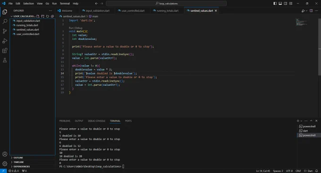The height and width of the screenshot is (173, 321).
Task: Switch to the user_controlled.dart editor tab
Action: coord(133,11)
